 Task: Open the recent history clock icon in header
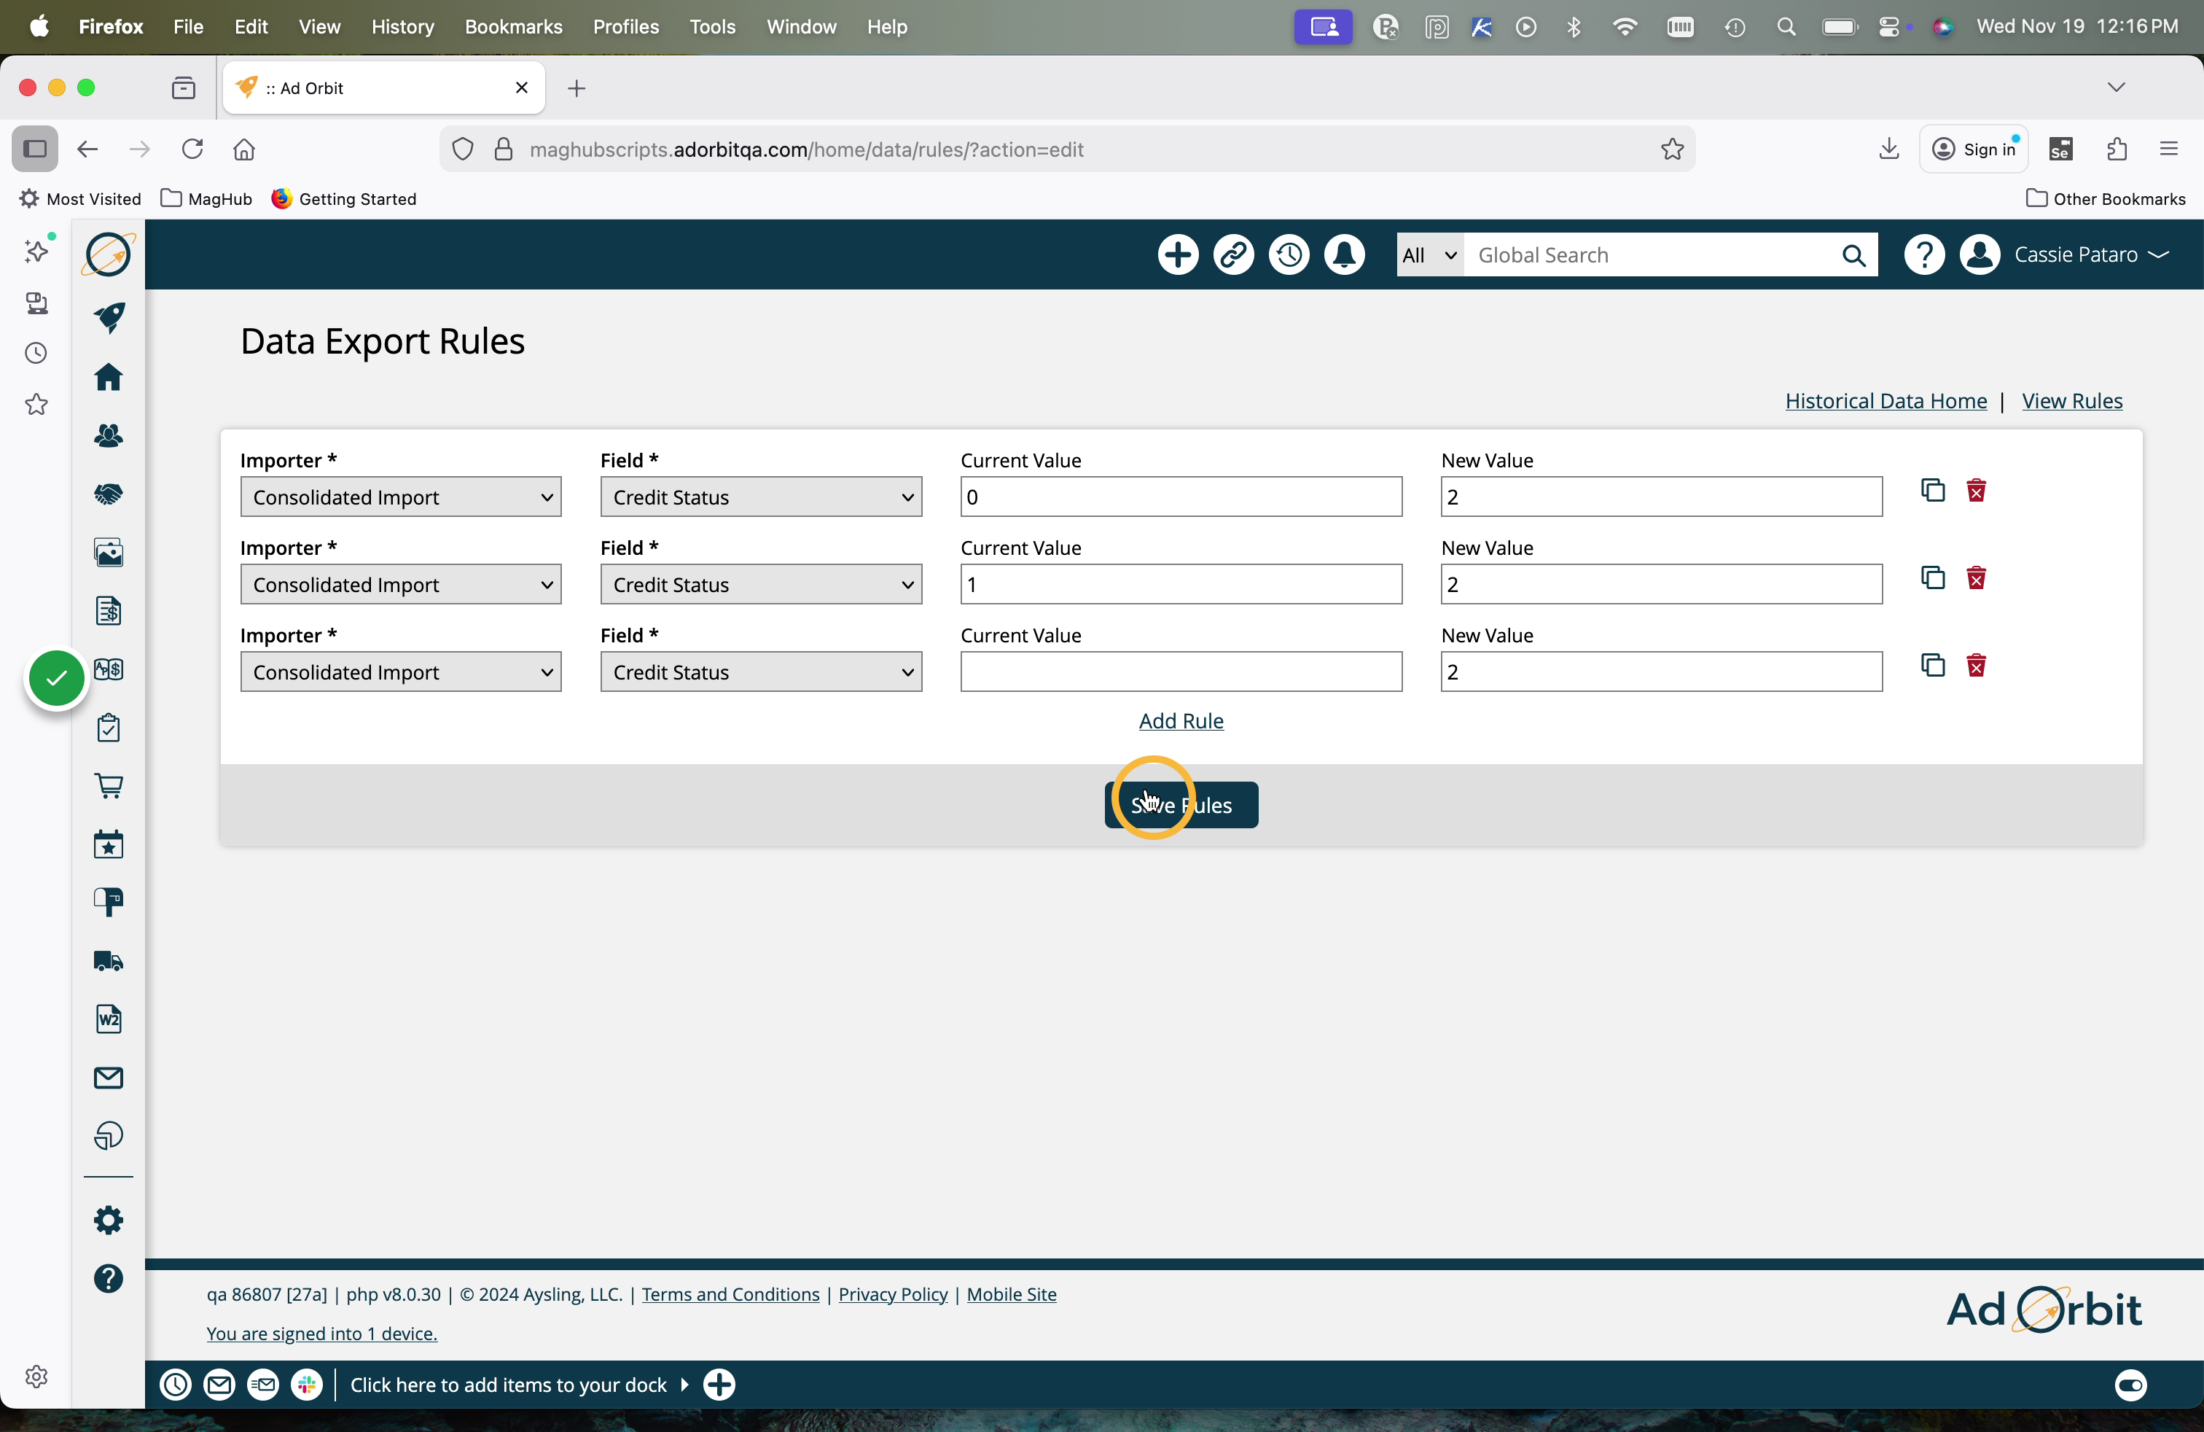[1289, 254]
